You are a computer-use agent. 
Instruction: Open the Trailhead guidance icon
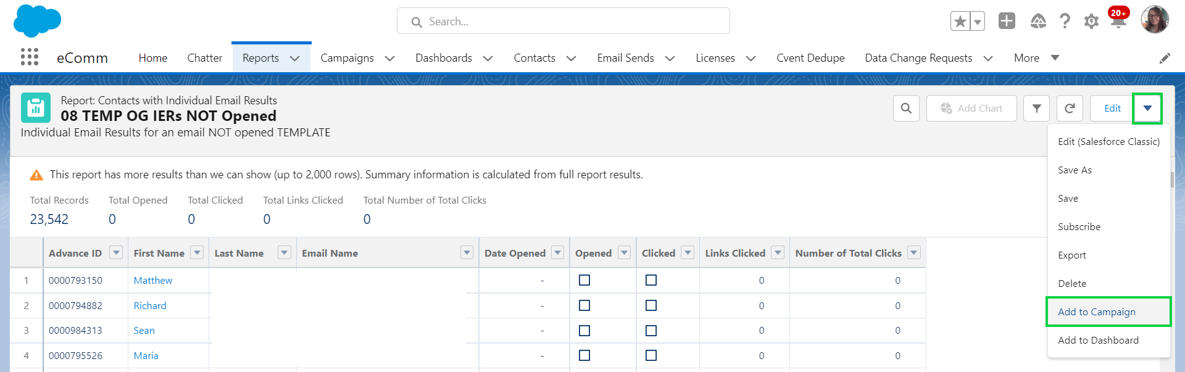coord(1038,22)
